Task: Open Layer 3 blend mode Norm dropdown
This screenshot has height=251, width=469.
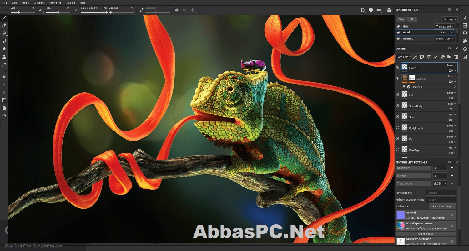Action: click(451, 65)
